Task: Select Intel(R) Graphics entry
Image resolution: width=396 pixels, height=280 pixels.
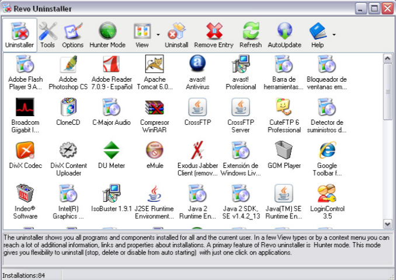Action: tap(68, 202)
